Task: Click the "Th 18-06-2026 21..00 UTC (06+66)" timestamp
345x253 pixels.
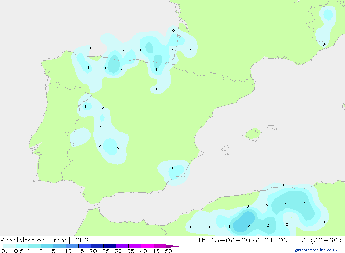Action: click(x=269, y=240)
